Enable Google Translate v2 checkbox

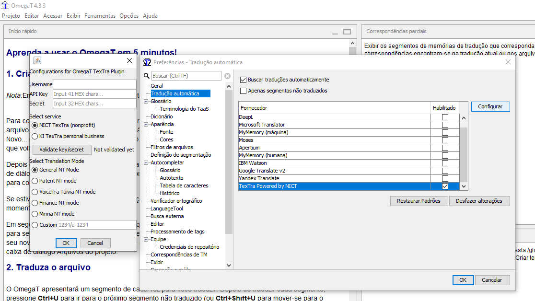point(445,171)
